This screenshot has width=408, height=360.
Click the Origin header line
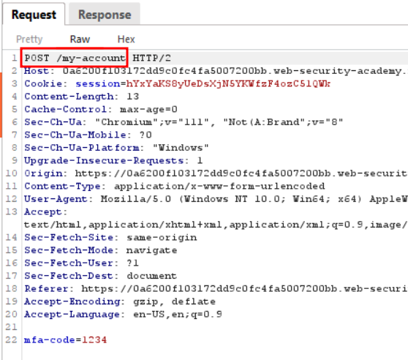216,173
